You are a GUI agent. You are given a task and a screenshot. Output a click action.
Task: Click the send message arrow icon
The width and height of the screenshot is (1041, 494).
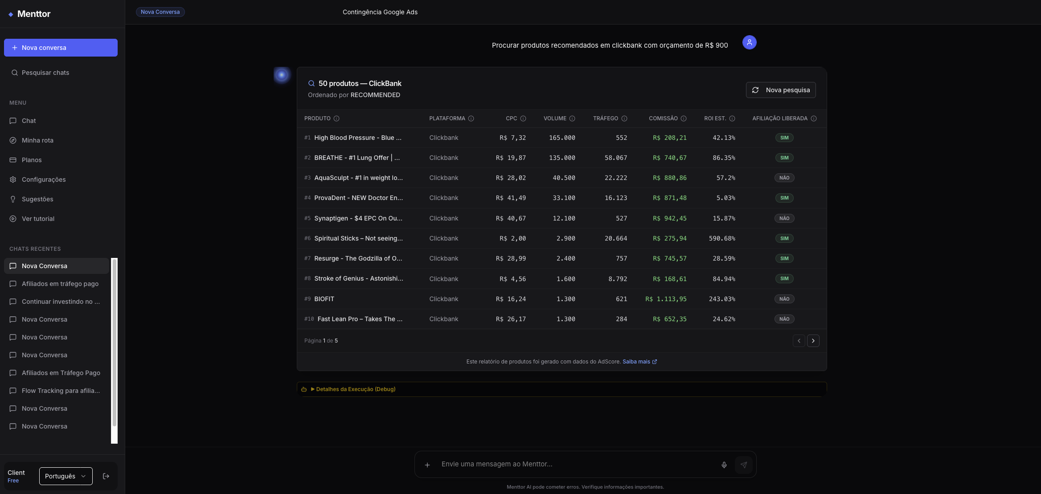(x=744, y=465)
